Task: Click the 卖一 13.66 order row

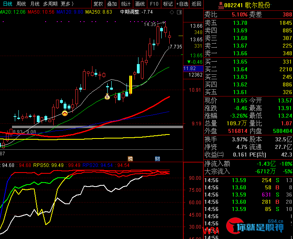Action: [x=248, y=53]
